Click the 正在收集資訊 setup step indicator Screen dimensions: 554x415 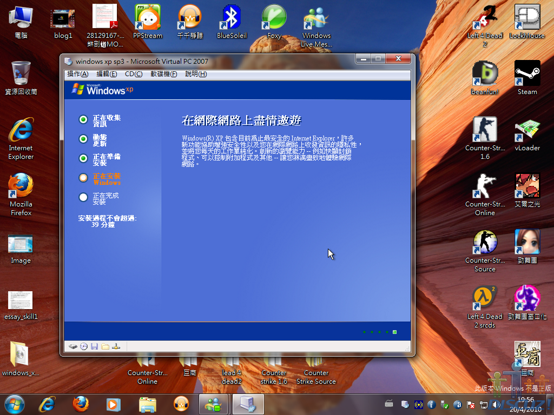[83, 119]
